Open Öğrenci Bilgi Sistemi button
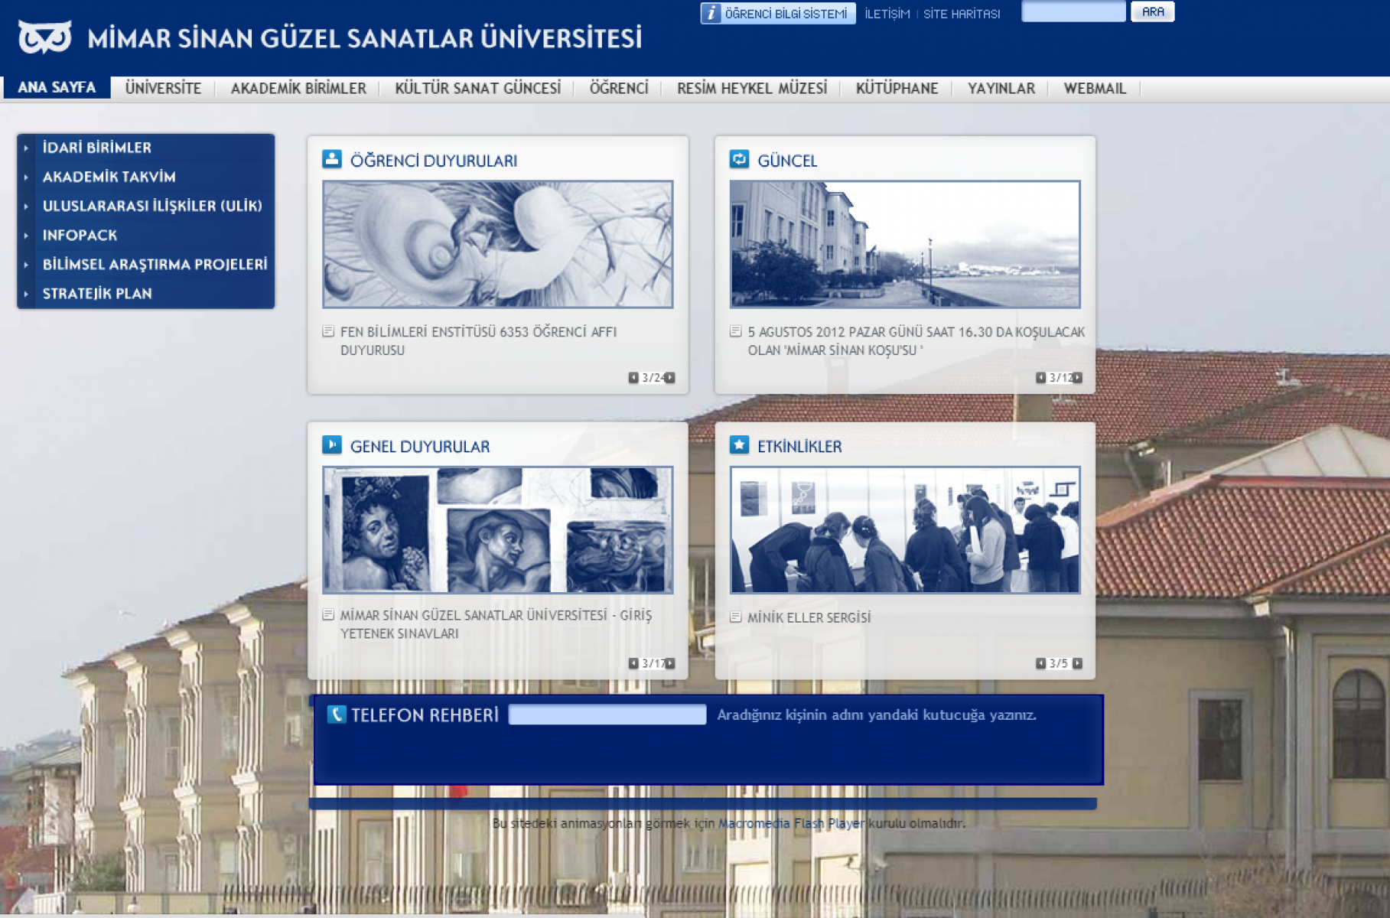The image size is (1390, 918). [777, 14]
